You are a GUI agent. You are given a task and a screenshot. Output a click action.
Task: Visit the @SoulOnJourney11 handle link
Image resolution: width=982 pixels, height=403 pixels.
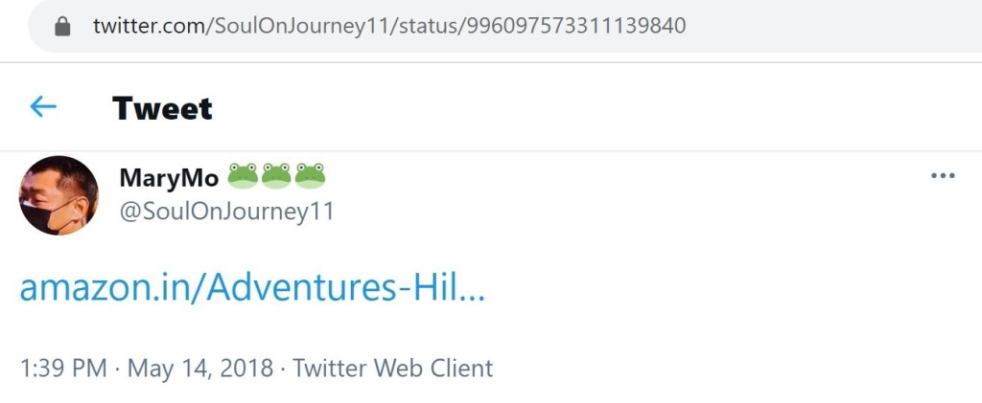point(226,211)
